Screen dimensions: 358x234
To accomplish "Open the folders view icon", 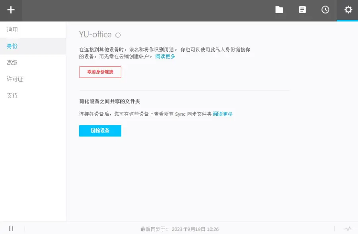I will [x=279, y=10].
